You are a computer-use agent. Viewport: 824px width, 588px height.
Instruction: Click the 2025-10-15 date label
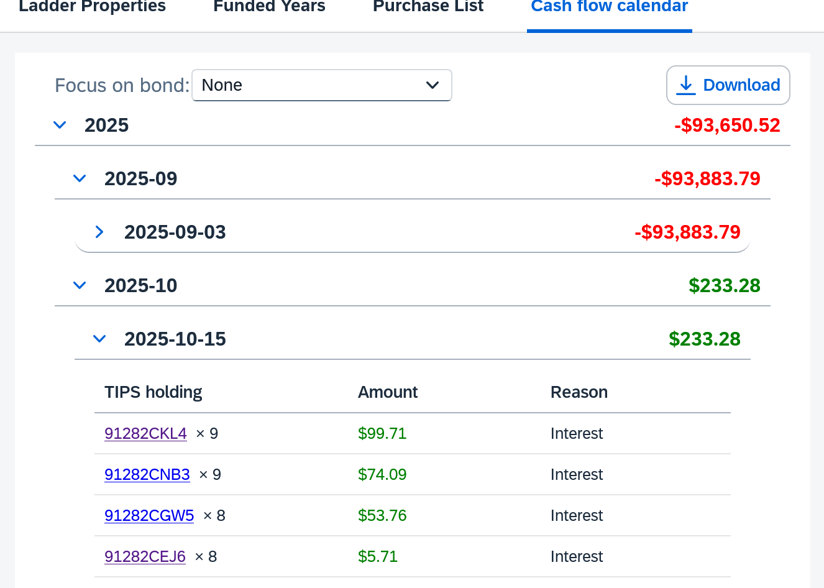pyautogui.click(x=175, y=339)
